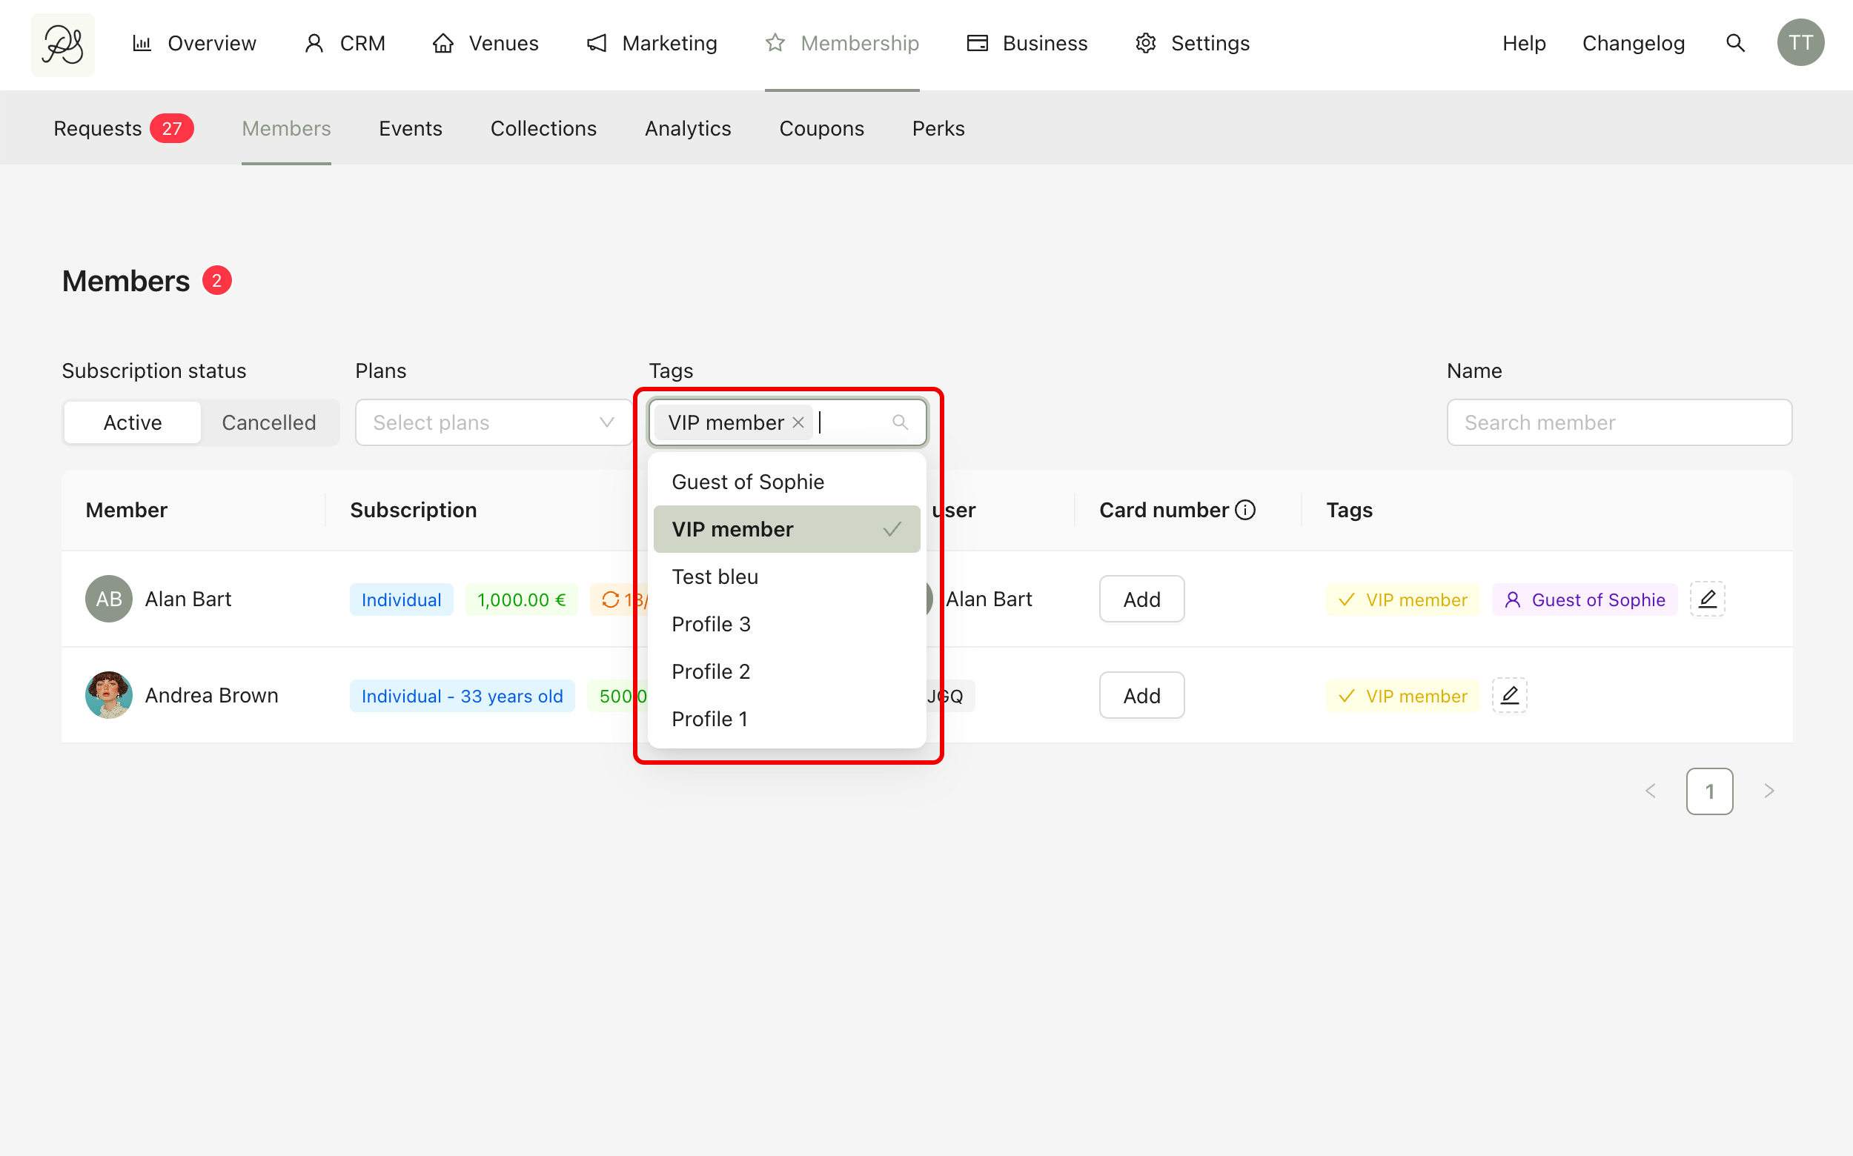Pick Profile 3 from tags list
Screen dimensions: 1853x1156
pos(711,624)
